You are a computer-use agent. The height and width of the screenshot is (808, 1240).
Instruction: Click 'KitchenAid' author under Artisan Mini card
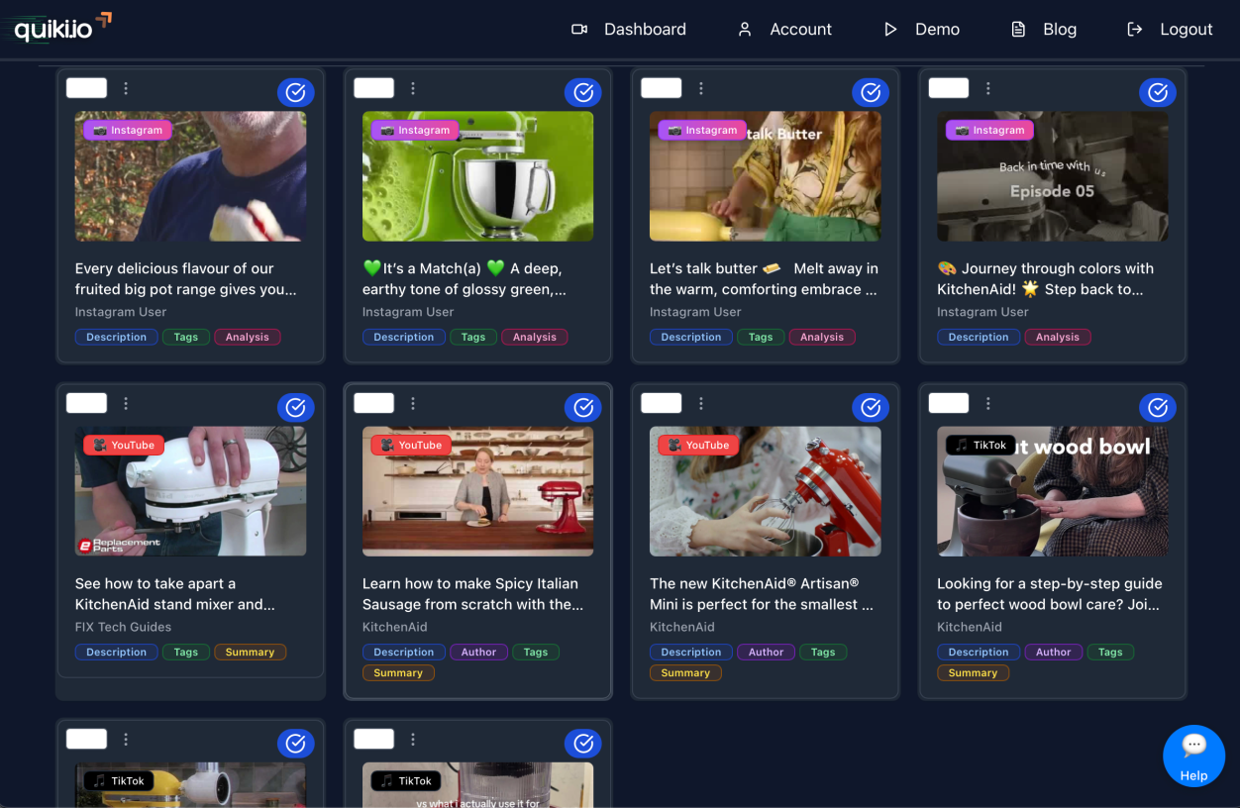pyautogui.click(x=682, y=627)
